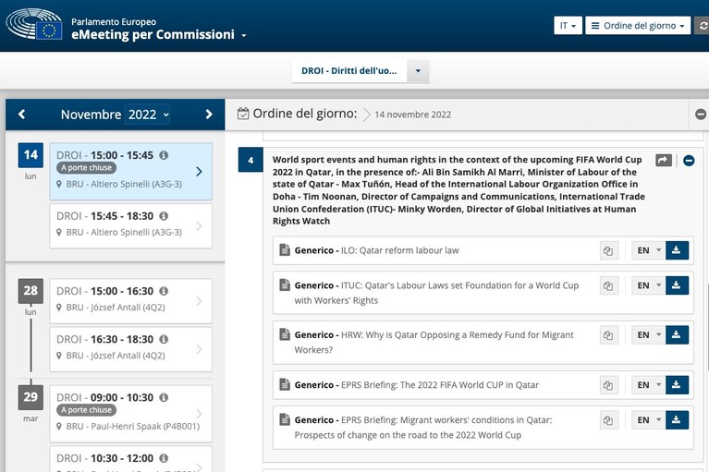Show info for the 16:30 - 18:30 meeting

164,339
